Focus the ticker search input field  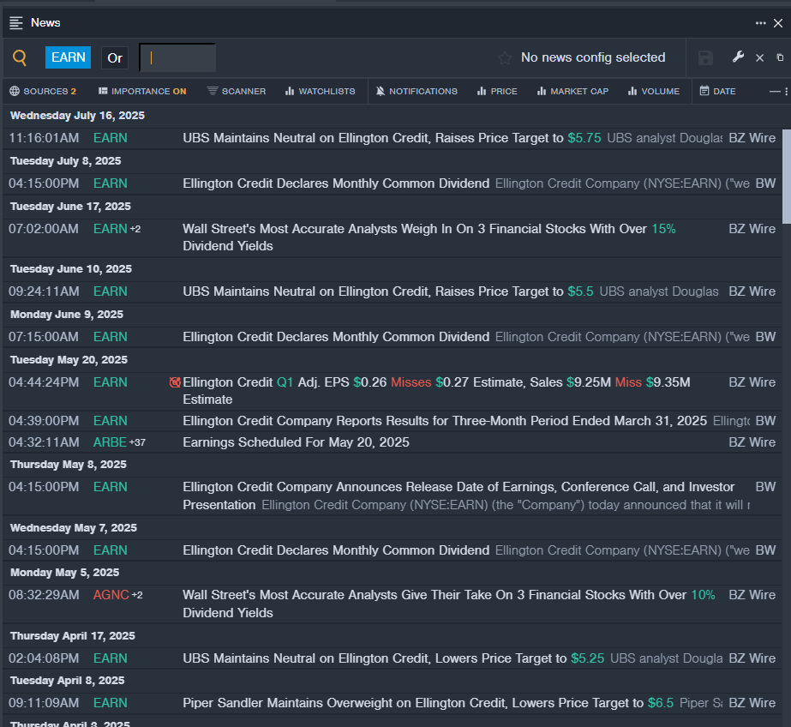[177, 58]
